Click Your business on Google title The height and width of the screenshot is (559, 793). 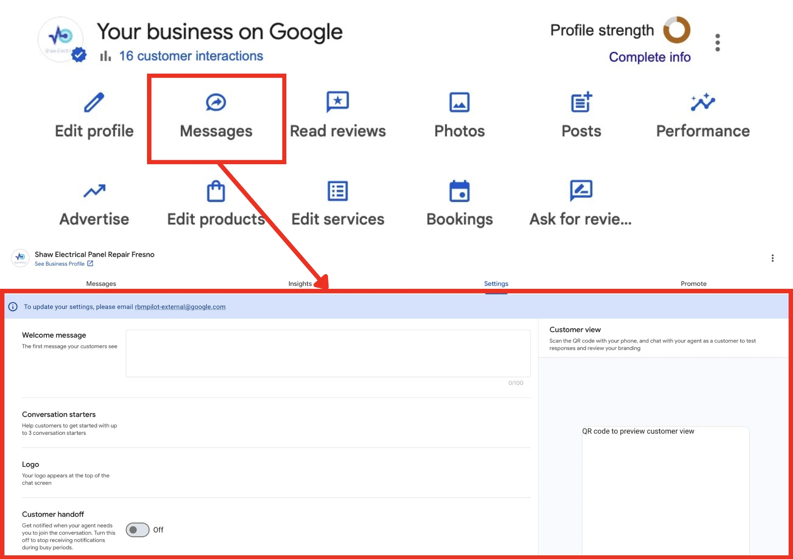(x=220, y=32)
